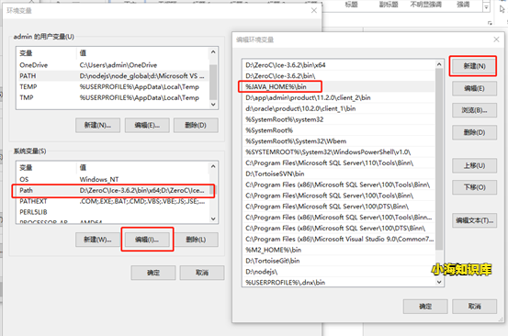This screenshot has width=508, height=336.
Task: Click 取消 in the 环境变量 window
Action: [x=202, y=273]
